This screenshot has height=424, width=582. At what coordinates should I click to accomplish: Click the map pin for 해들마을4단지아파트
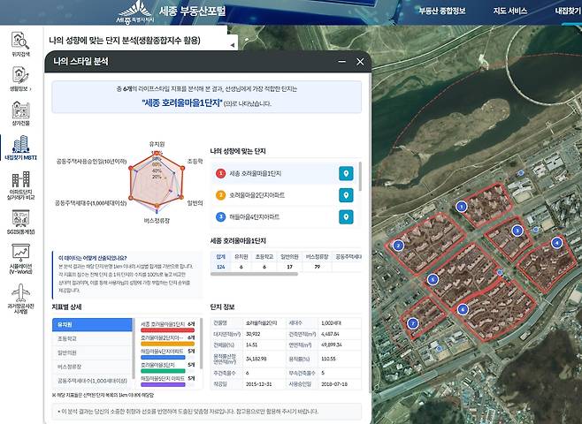coord(346,217)
